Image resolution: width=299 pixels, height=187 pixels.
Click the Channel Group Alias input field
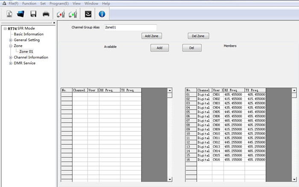(x=131, y=27)
